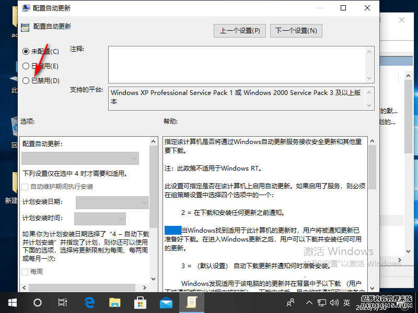Open File Explorer from the taskbar

pyautogui.click(x=115, y=303)
